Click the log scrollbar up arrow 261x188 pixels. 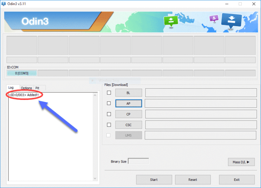click(95, 95)
